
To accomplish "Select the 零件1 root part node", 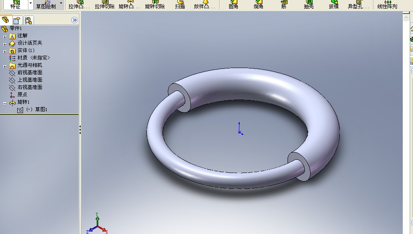I will (x=12, y=28).
